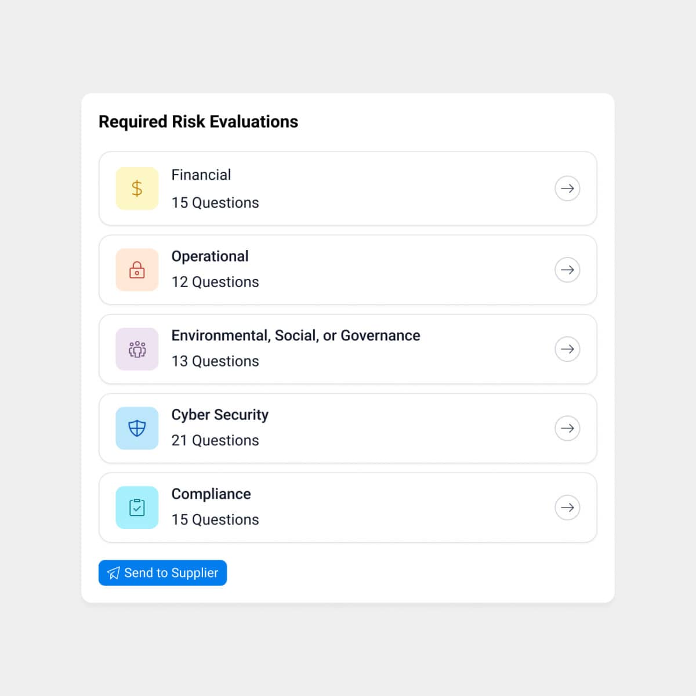
Task: Click the Operational padlock icon
Action: point(137,270)
